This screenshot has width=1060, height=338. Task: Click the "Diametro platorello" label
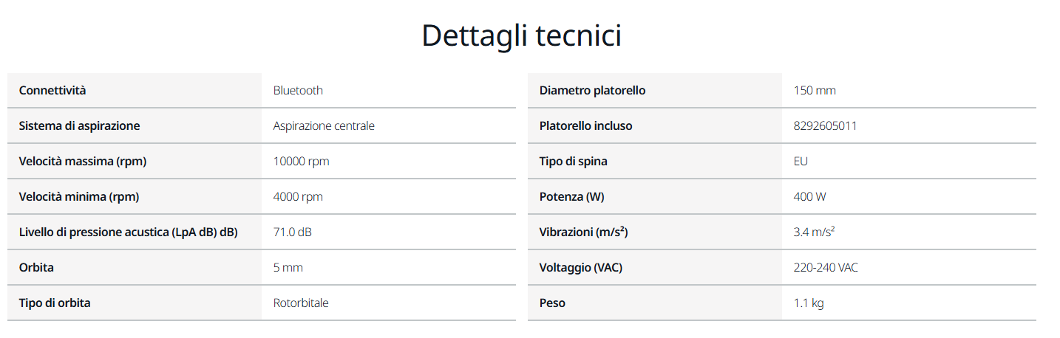click(x=592, y=91)
